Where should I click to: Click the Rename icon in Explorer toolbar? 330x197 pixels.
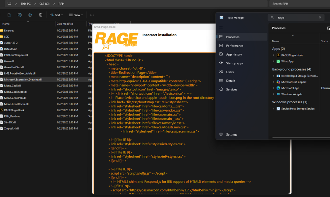(x=19, y=15)
